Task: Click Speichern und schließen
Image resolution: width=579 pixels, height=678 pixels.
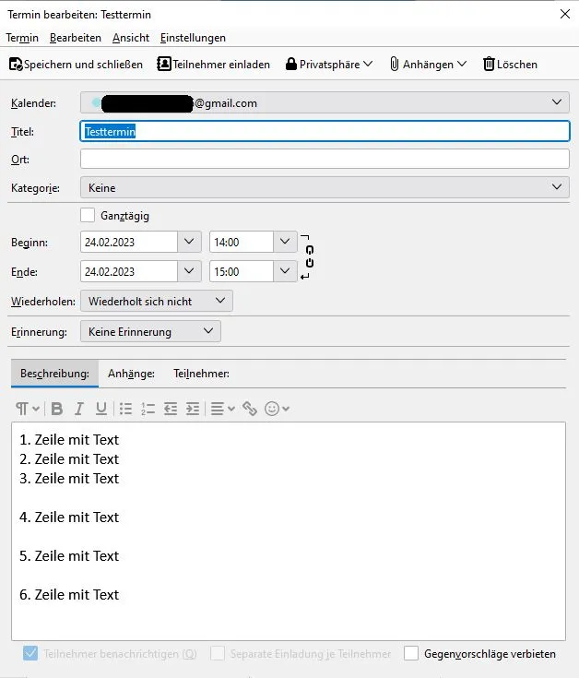Action: point(76,64)
